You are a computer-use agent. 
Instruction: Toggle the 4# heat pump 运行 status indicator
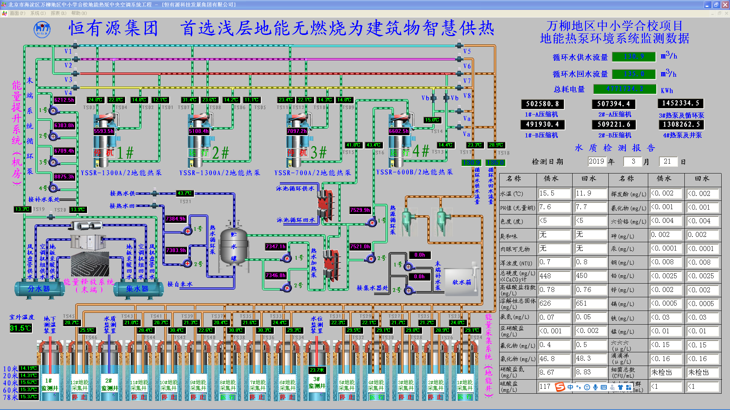(x=399, y=153)
